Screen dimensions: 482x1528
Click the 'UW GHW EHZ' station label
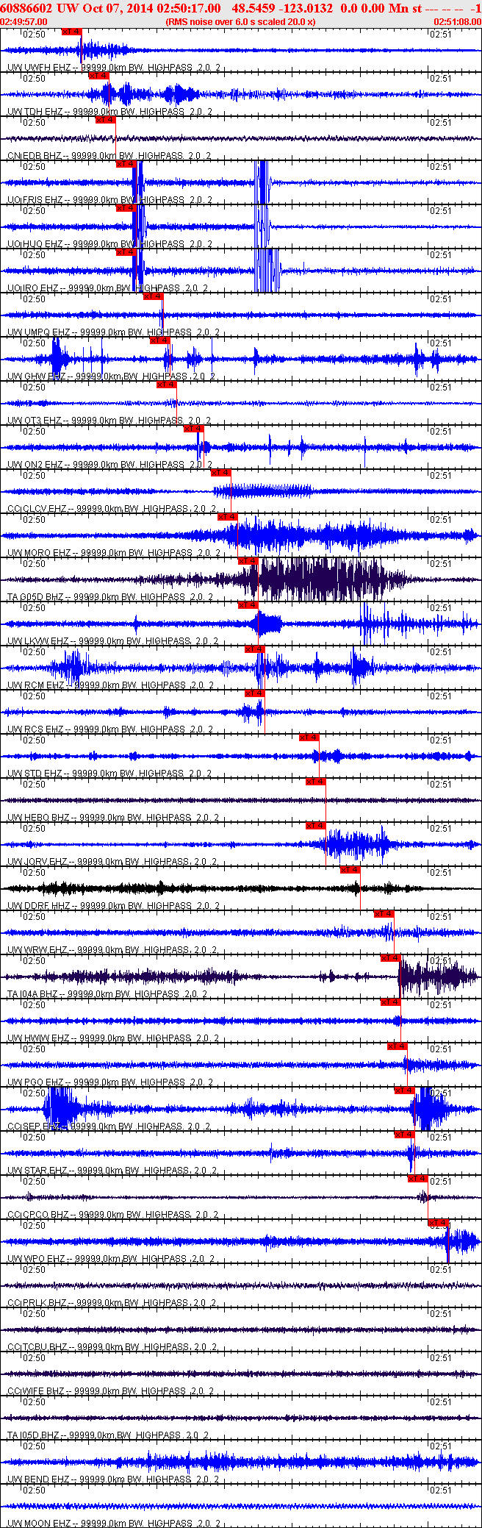point(35,376)
